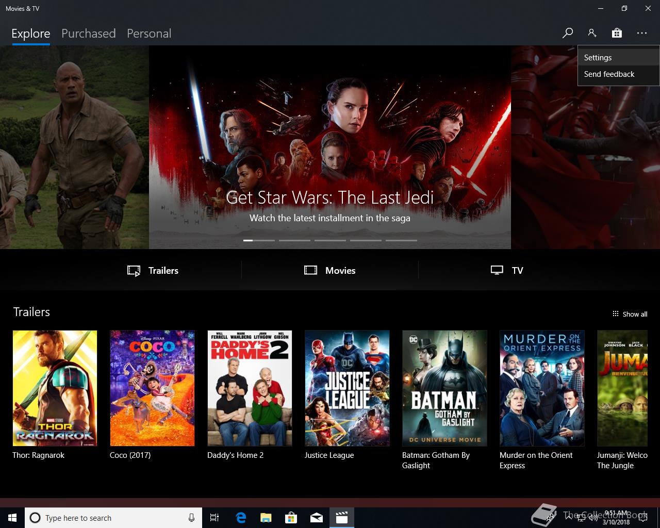Open the Thor: Ragnarok poster
The height and width of the screenshot is (528, 660).
point(55,388)
